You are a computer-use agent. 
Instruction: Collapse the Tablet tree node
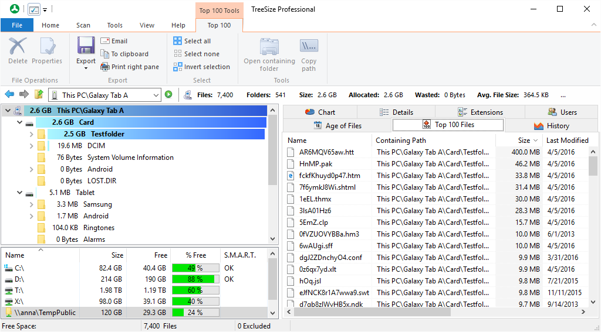click(19, 193)
